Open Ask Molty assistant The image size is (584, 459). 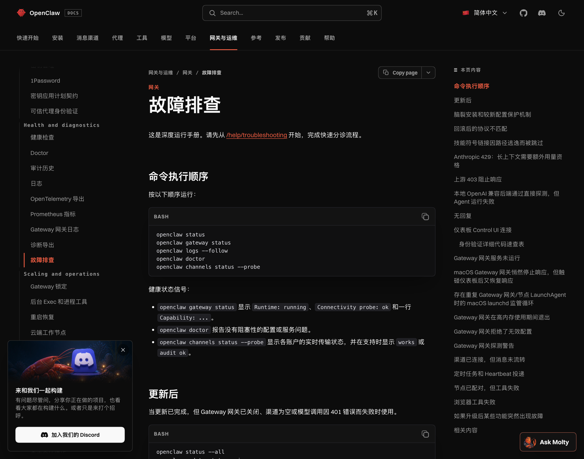click(x=548, y=442)
